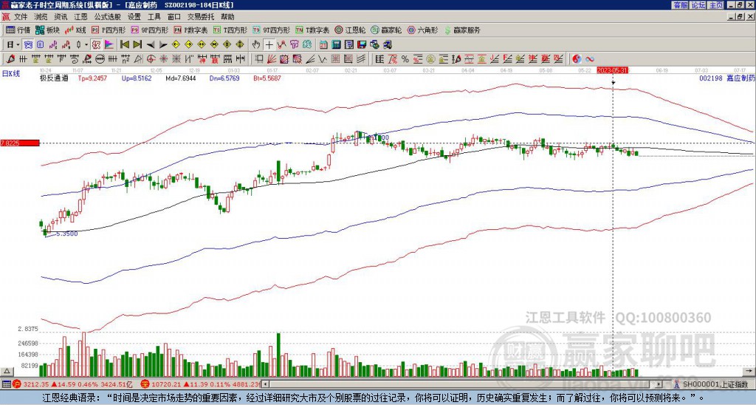Image resolution: width=756 pixels, height=405 pixels.
Task: Open the 9T四方形 tool
Action: [x=272, y=30]
